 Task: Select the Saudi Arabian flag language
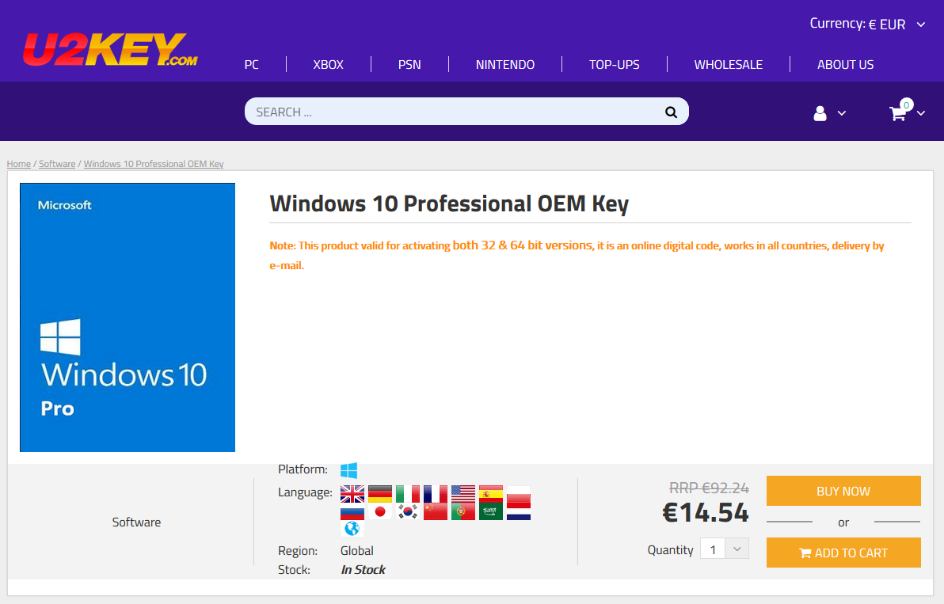tap(491, 511)
